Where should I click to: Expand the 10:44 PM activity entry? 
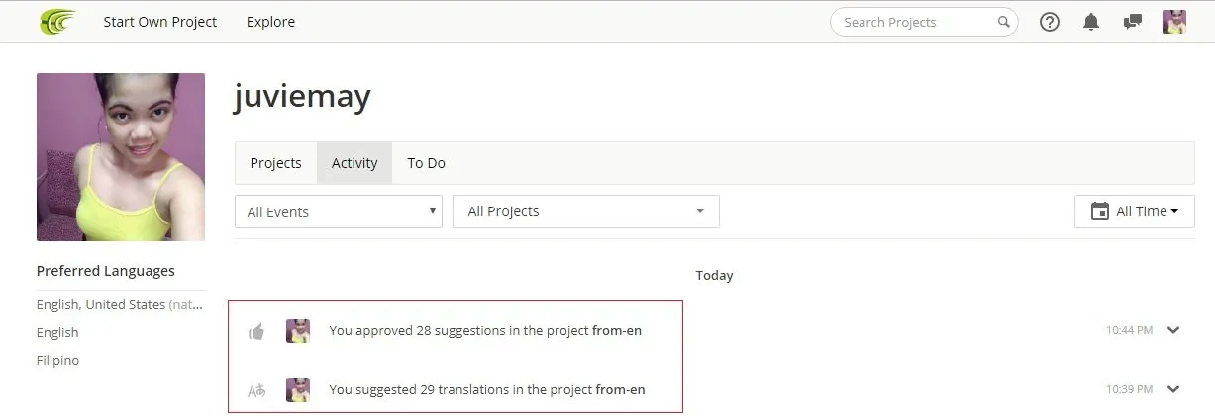coord(1173,330)
